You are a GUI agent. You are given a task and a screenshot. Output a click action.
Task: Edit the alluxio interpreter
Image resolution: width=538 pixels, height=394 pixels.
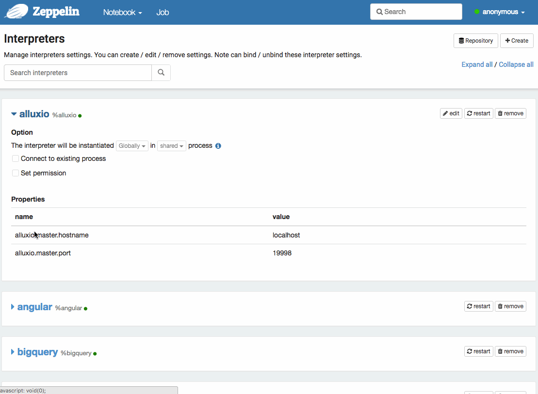click(x=451, y=113)
